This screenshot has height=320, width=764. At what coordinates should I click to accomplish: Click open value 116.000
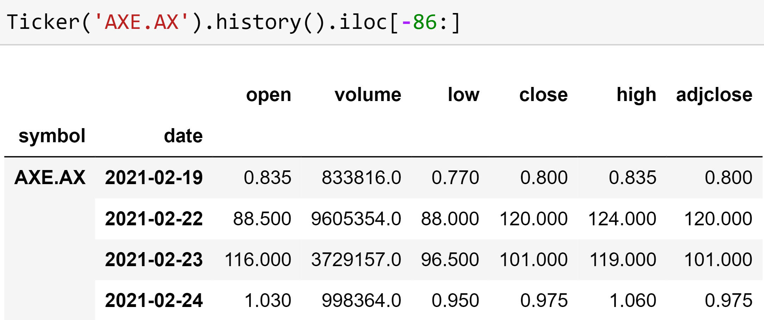coord(258,260)
